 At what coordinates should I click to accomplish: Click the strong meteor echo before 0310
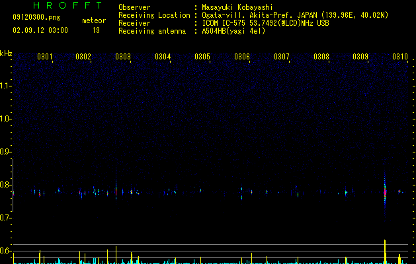click(x=385, y=192)
